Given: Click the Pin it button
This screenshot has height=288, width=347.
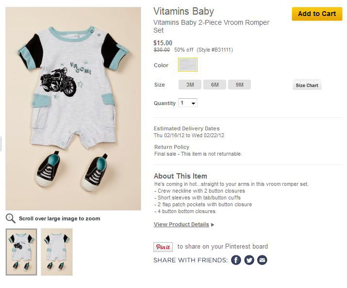Looking at the screenshot, I should 163,247.
